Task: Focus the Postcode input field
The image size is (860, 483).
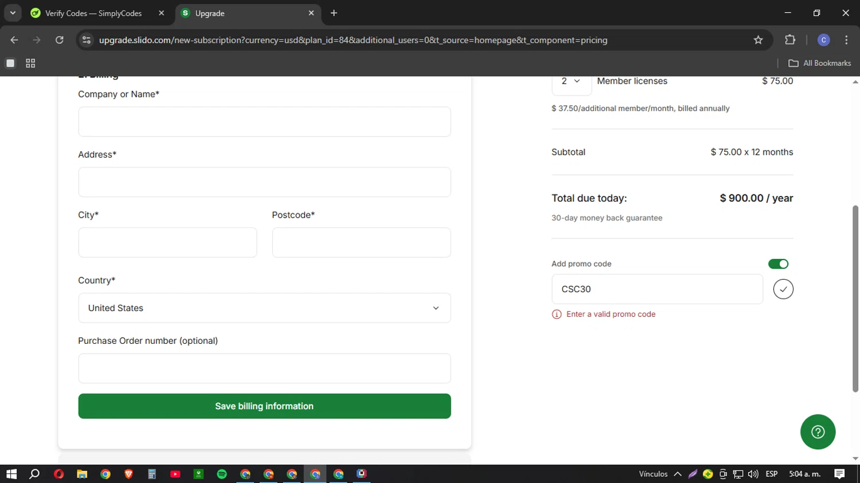Action: coord(361,242)
